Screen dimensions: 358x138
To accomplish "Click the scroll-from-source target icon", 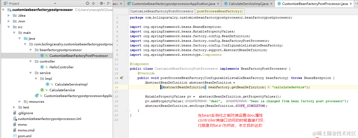I will coord(88,3).
